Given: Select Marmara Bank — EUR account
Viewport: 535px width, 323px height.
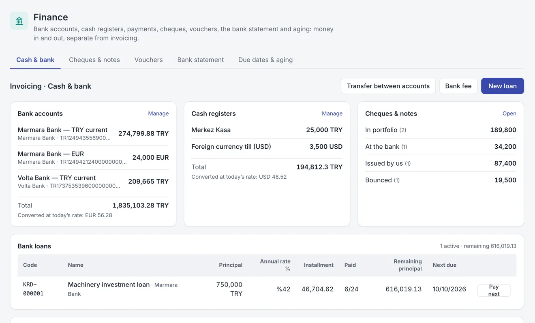Looking at the screenshot, I should tap(93, 157).
